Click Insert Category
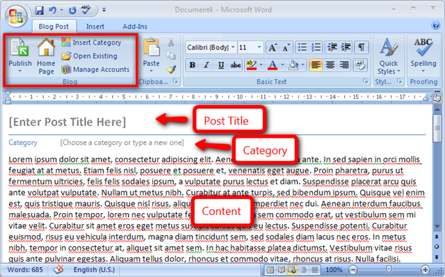The width and height of the screenshot is (445, 277). click(x=91, y=42)
